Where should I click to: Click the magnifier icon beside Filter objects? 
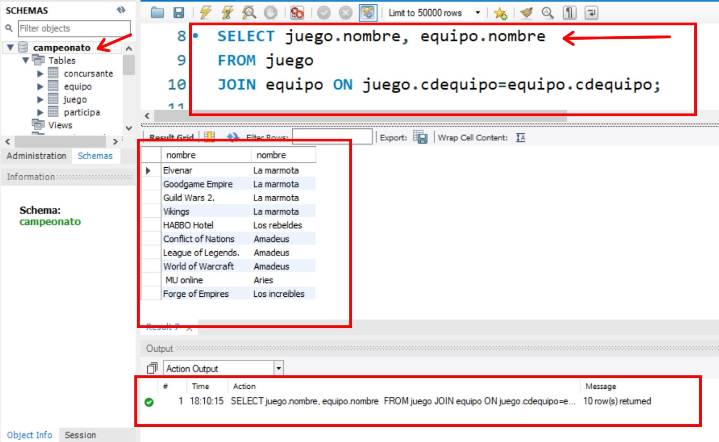click(x=9, y=28)
